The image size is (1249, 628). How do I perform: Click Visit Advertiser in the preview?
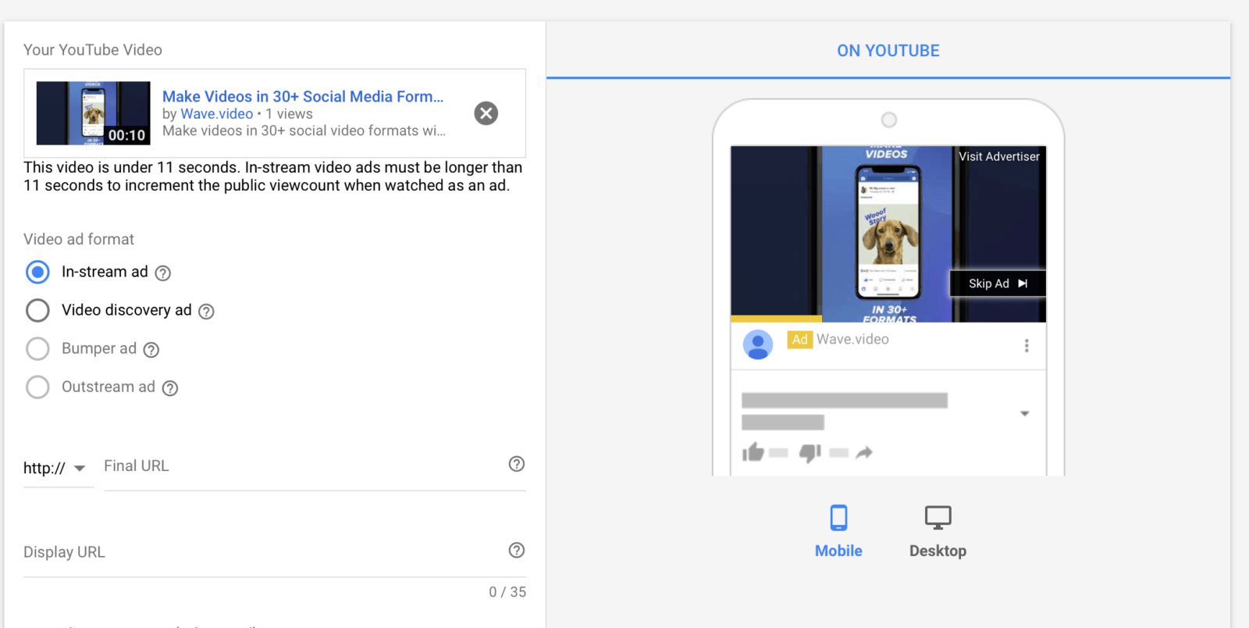click(x=999, y=156)
